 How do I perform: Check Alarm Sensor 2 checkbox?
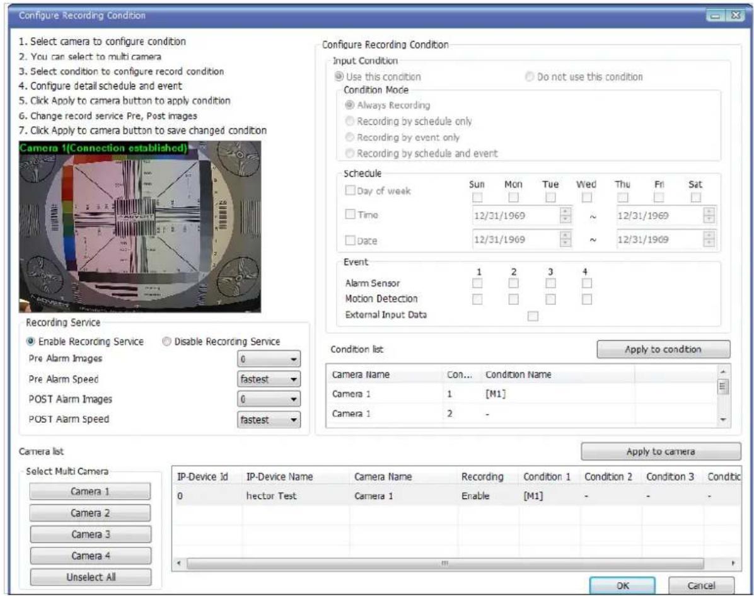[x=514, y=283]
